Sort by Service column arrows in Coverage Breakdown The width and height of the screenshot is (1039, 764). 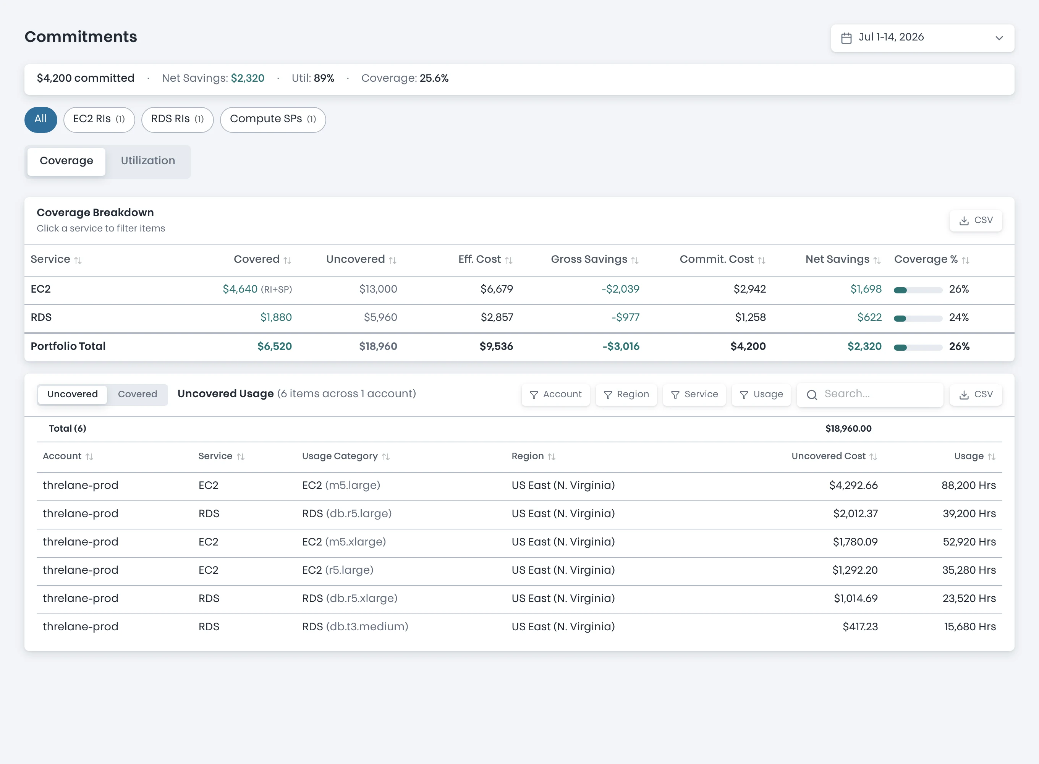coord(78,261)
